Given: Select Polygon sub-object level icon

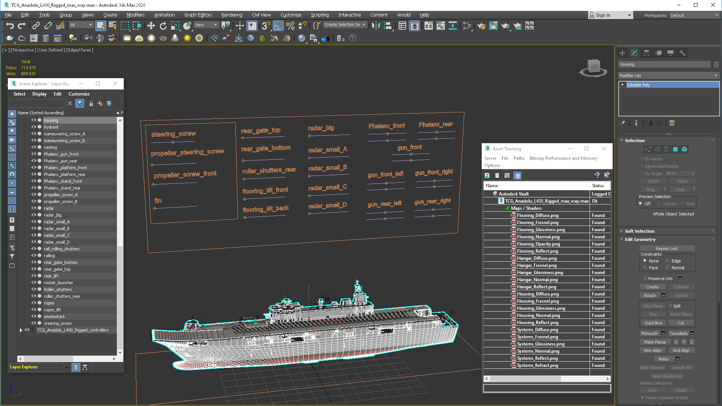Looking at the screenshot, I should click(x=675, y=149).
